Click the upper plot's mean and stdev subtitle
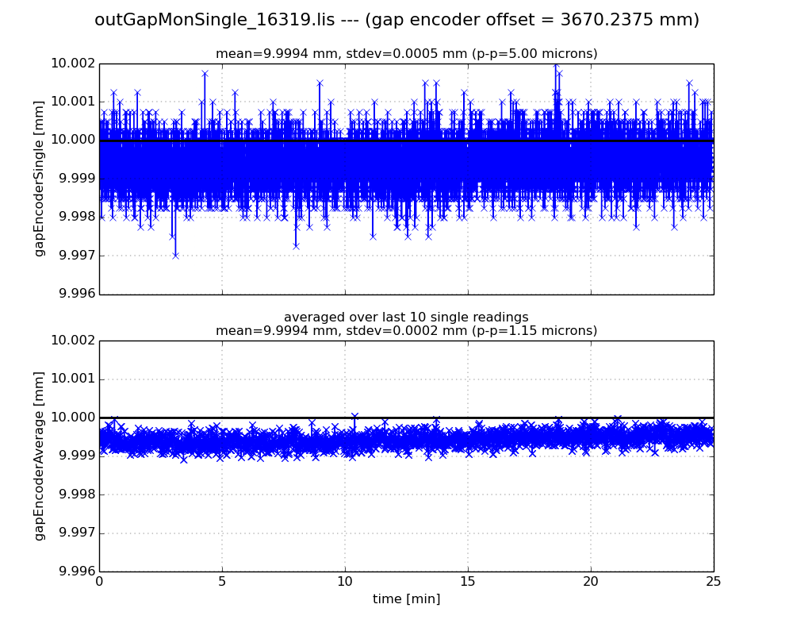Screen dimensions: 793x635 (406, 54)
